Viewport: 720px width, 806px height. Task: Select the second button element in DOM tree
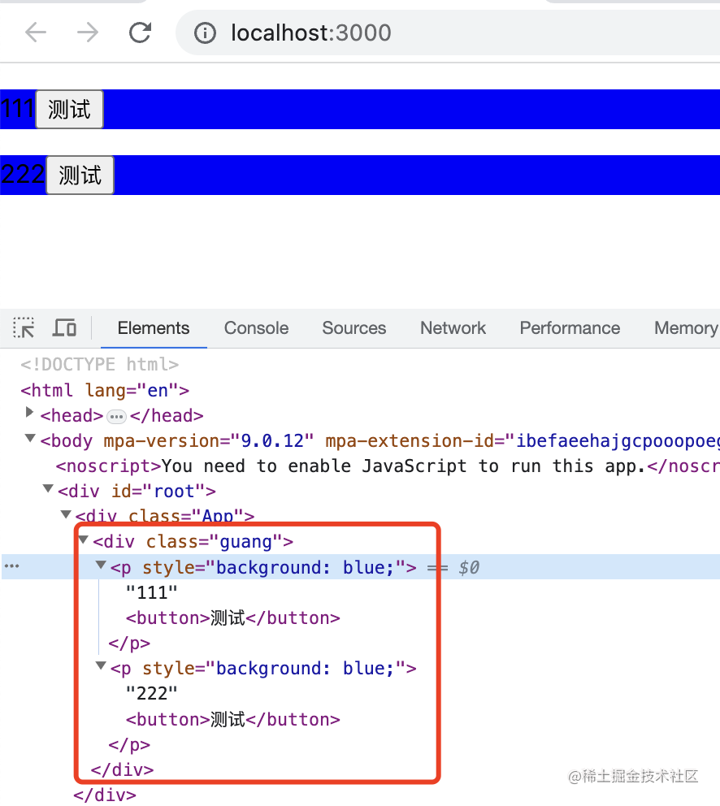coord(233,720)
